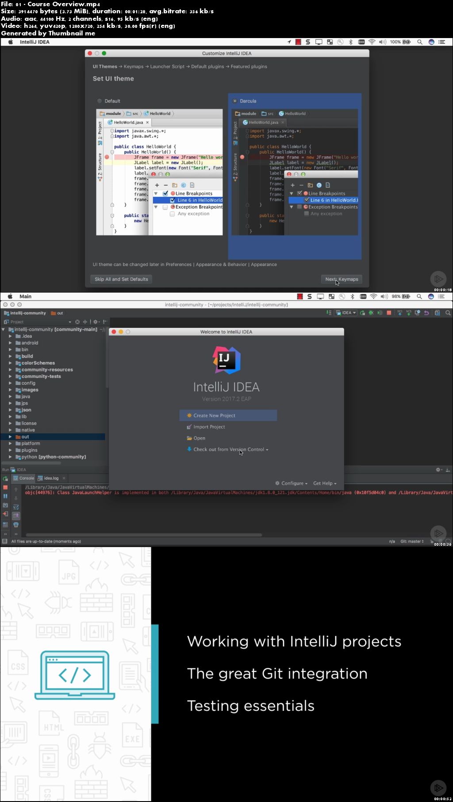Click Skip All and Set Defaults
The image size is (453, 802).
coord(121,279)
